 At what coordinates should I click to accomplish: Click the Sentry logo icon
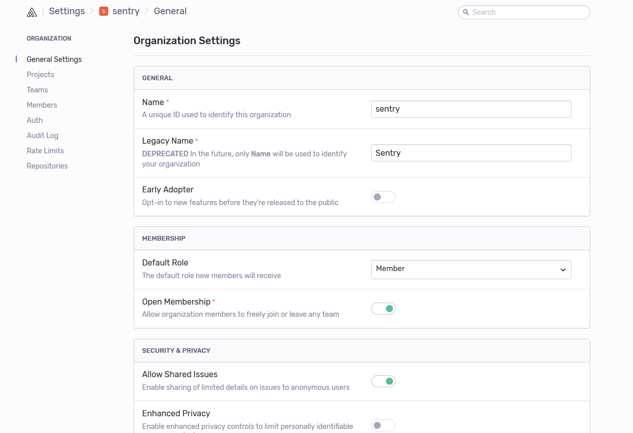pos(32,12)
